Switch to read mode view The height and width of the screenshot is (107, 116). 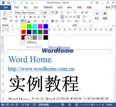[x=62, y=105]
